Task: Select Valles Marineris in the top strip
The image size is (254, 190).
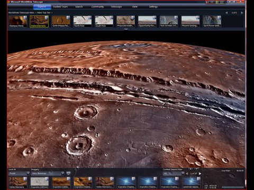Action: (39, 22)
